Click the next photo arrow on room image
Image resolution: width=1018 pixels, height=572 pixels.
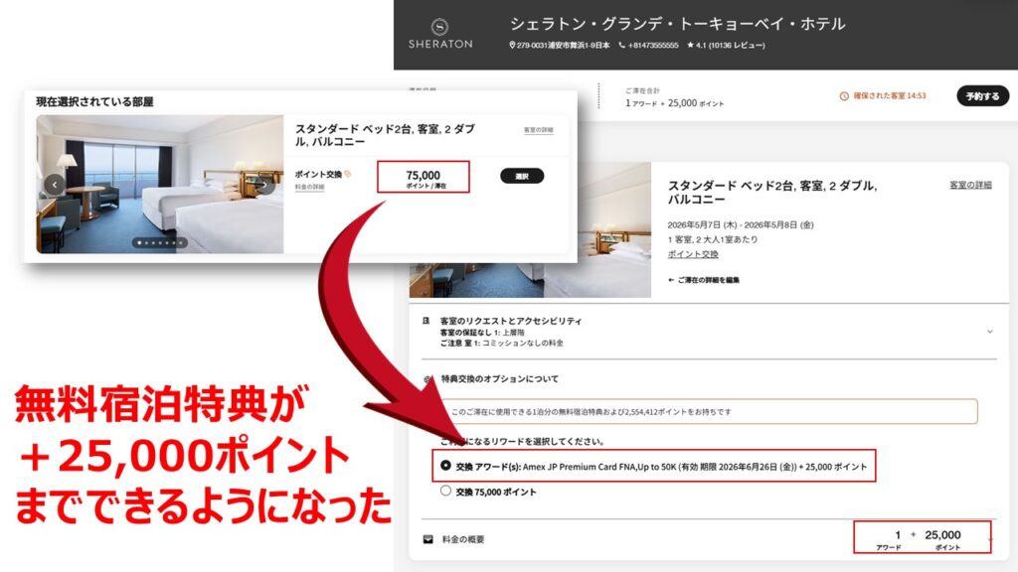263,185
